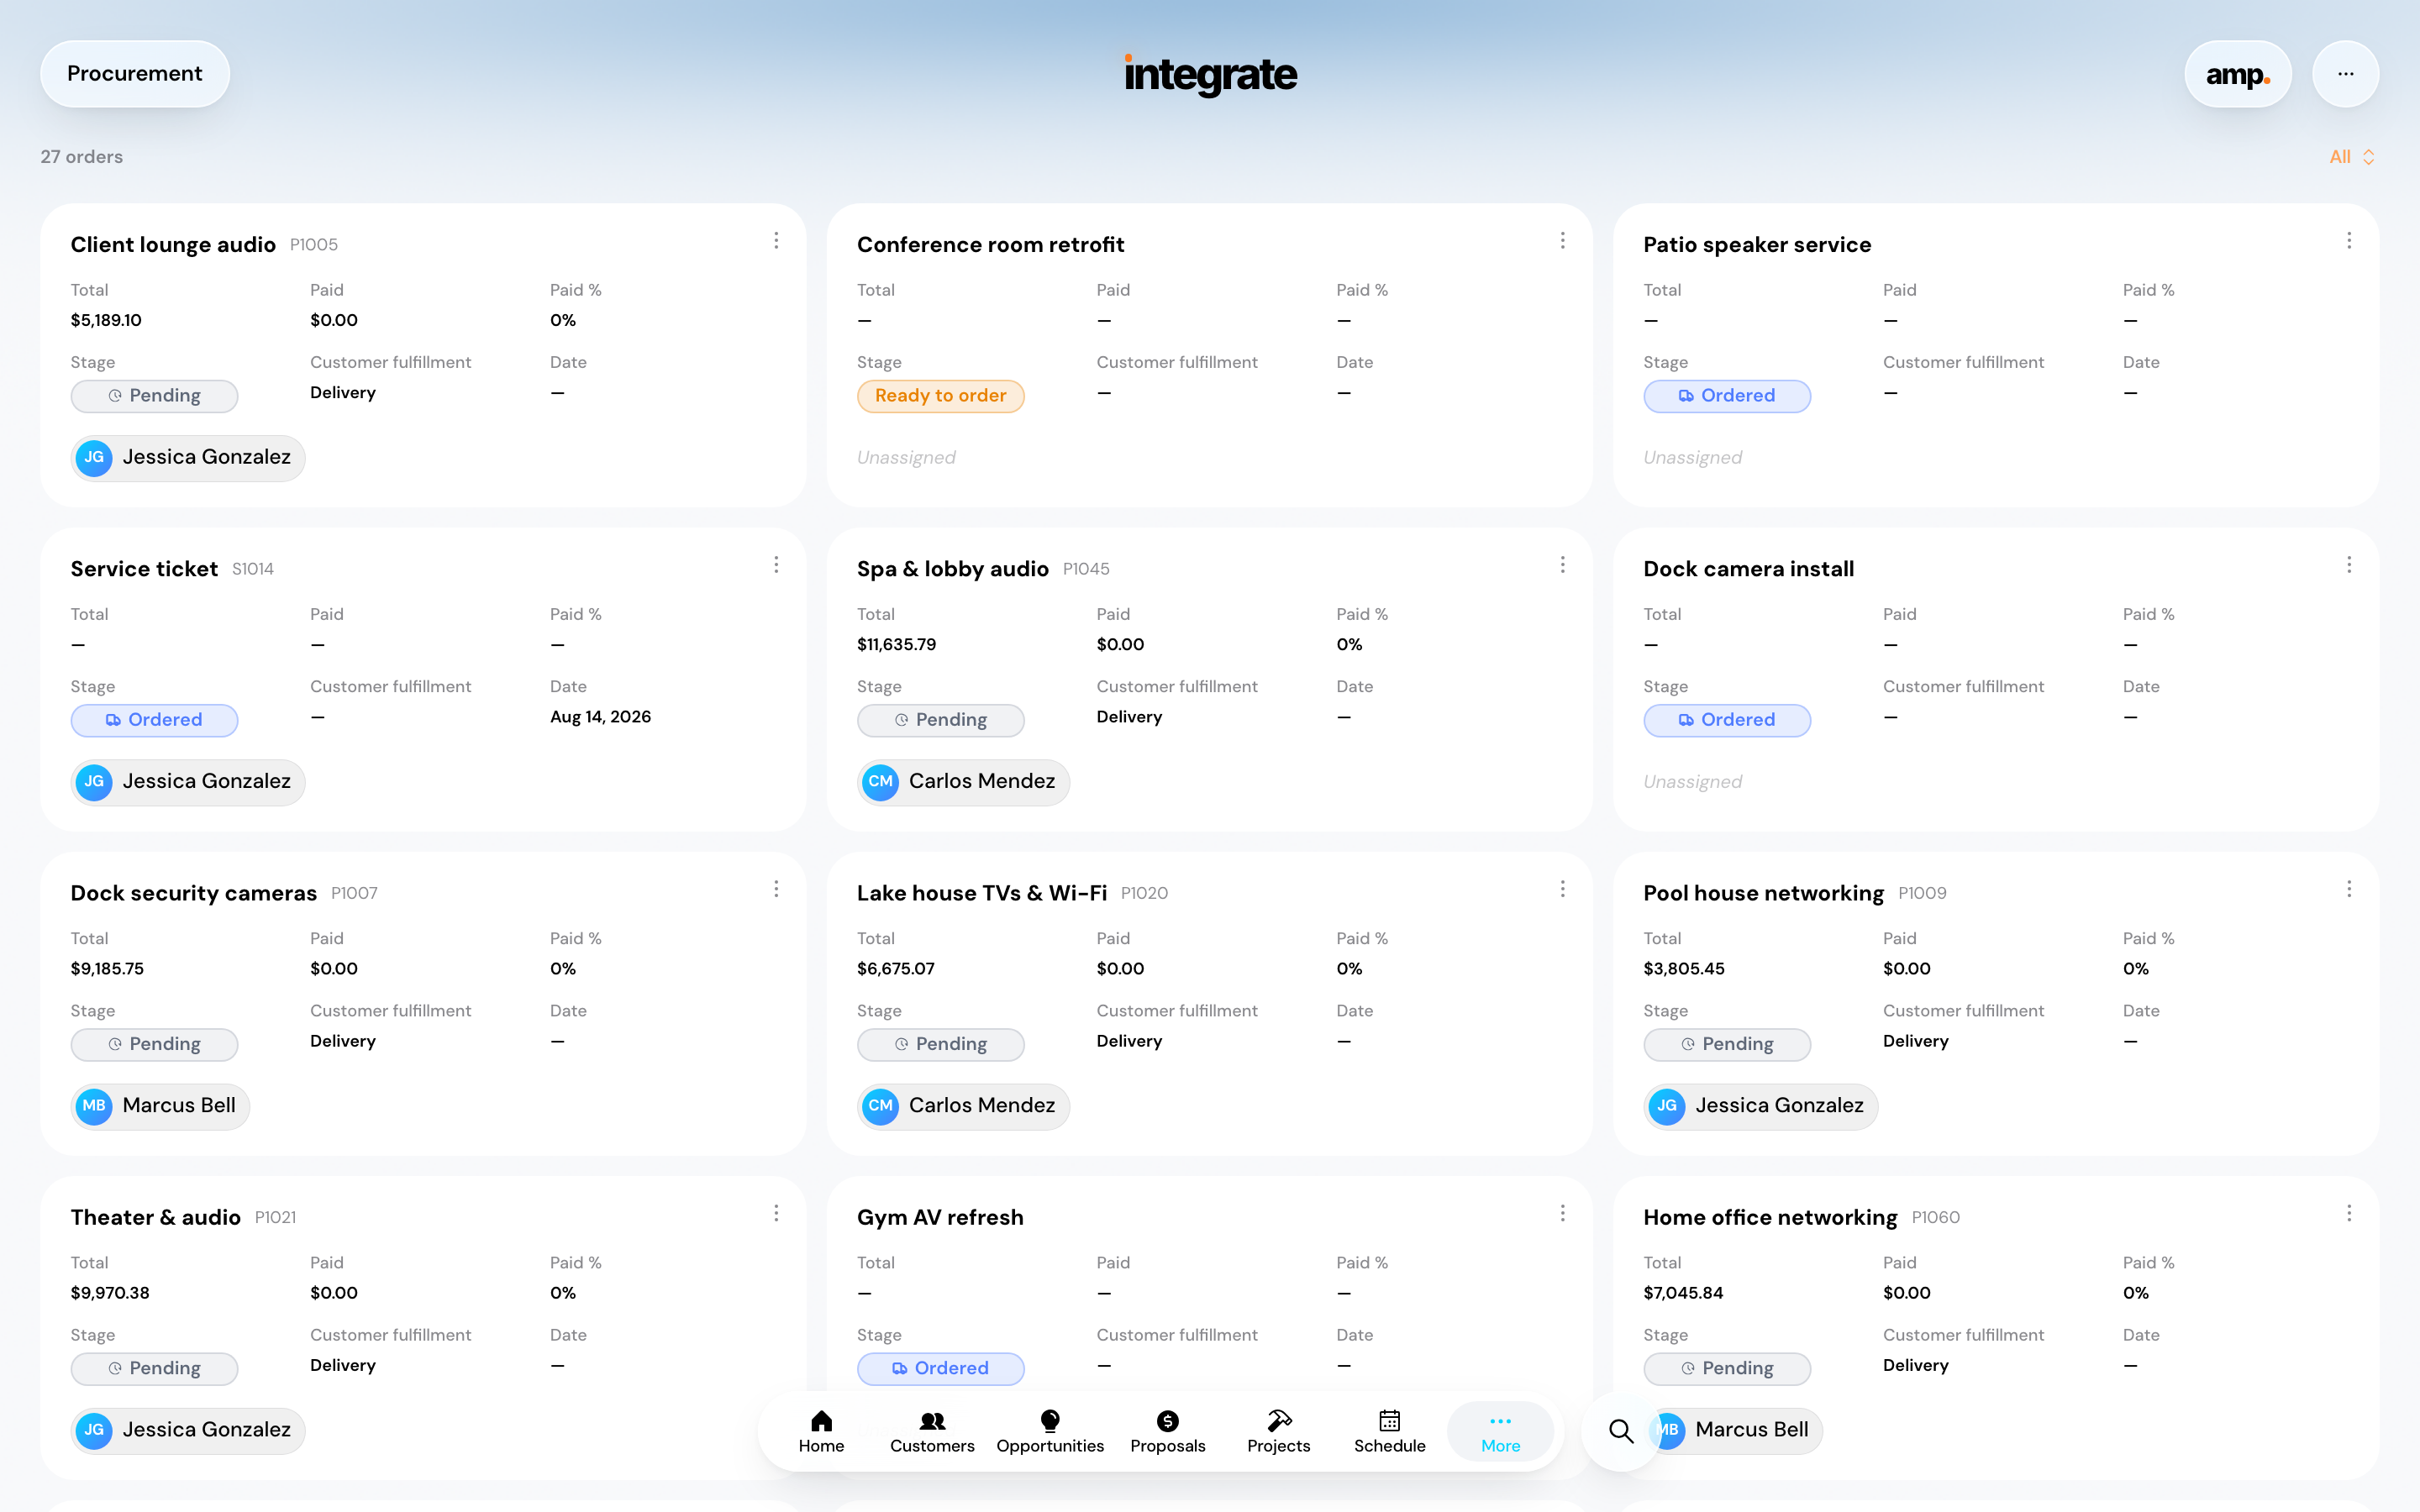Open options menu for Conference room retrofit
This screenshot has height=1512, width=2420.
[x=1562, y=241]
